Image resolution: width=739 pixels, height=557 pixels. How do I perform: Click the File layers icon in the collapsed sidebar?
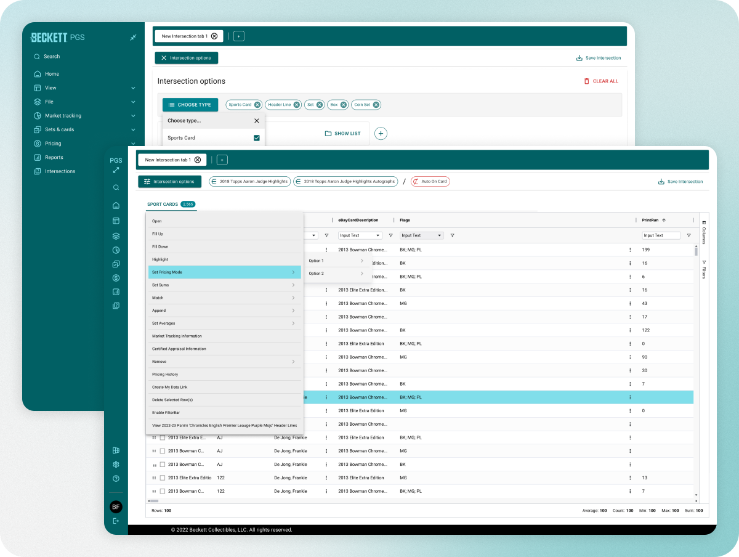pos(116,236)
